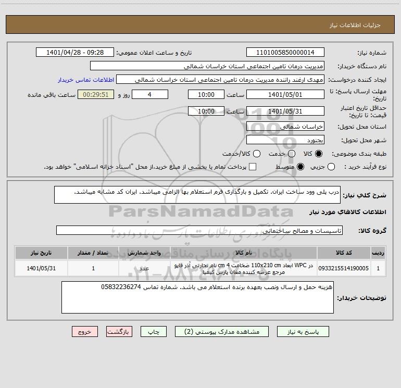Select the کالا radio button
The image size is (401, 388).
pos(319,154)
